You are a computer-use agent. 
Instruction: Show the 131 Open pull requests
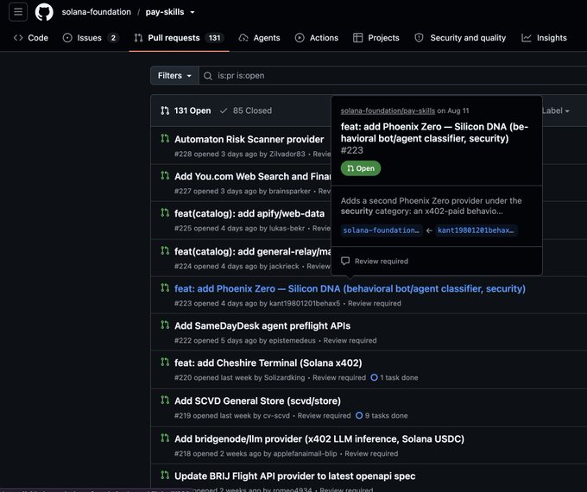click(186, 110)
